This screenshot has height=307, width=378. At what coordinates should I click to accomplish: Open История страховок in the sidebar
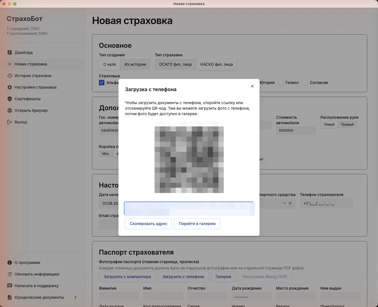point(43,76)
